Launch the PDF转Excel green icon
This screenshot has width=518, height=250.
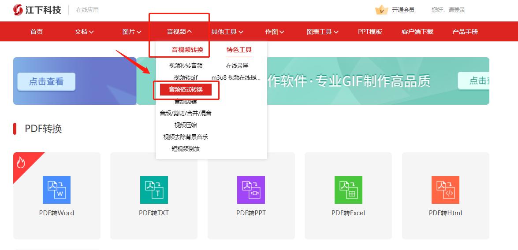[x=348, y=190]
